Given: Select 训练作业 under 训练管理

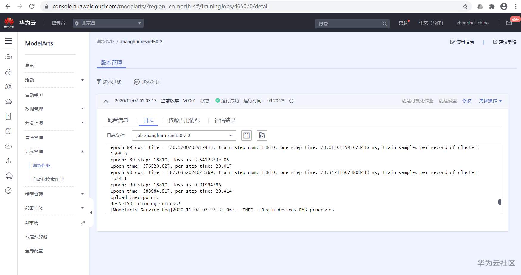Looking at the screenshot, I should [x=41, y=165].
